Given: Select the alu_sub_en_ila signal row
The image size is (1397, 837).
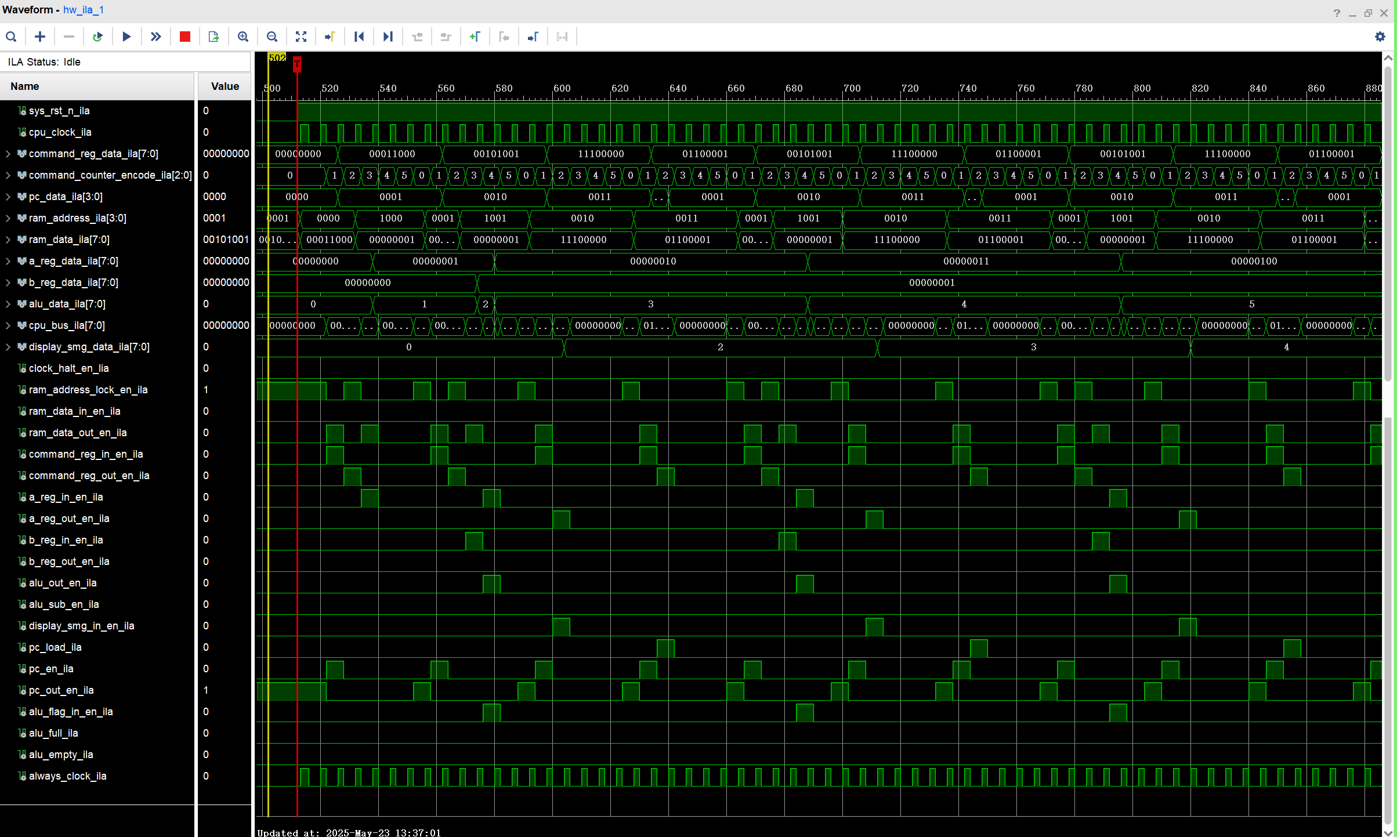Looking at the screenshot, I should 64,604.
